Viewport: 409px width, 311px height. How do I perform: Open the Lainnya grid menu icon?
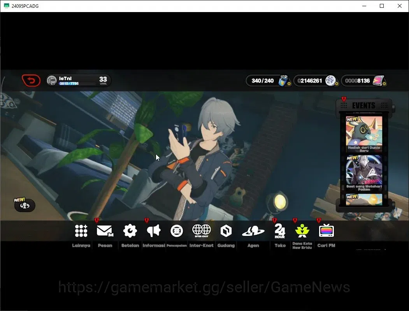81,231
